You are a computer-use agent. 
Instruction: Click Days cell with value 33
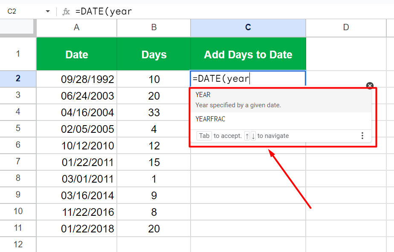point(154,112)
